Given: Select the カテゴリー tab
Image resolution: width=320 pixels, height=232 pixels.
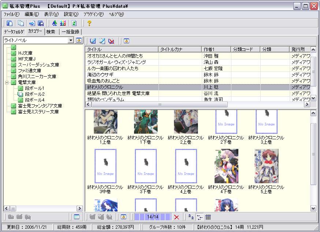Looking at the screenshot, I should [x=35, y=31].
